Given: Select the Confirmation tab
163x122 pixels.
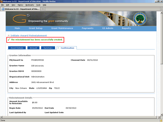Looking at the screenshot, I should click(67, 48).
